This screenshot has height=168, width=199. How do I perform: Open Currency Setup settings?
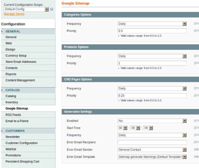28,56
